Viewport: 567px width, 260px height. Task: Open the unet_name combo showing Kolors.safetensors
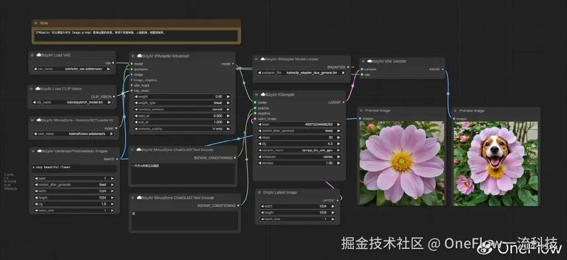[x=74, y=134]
